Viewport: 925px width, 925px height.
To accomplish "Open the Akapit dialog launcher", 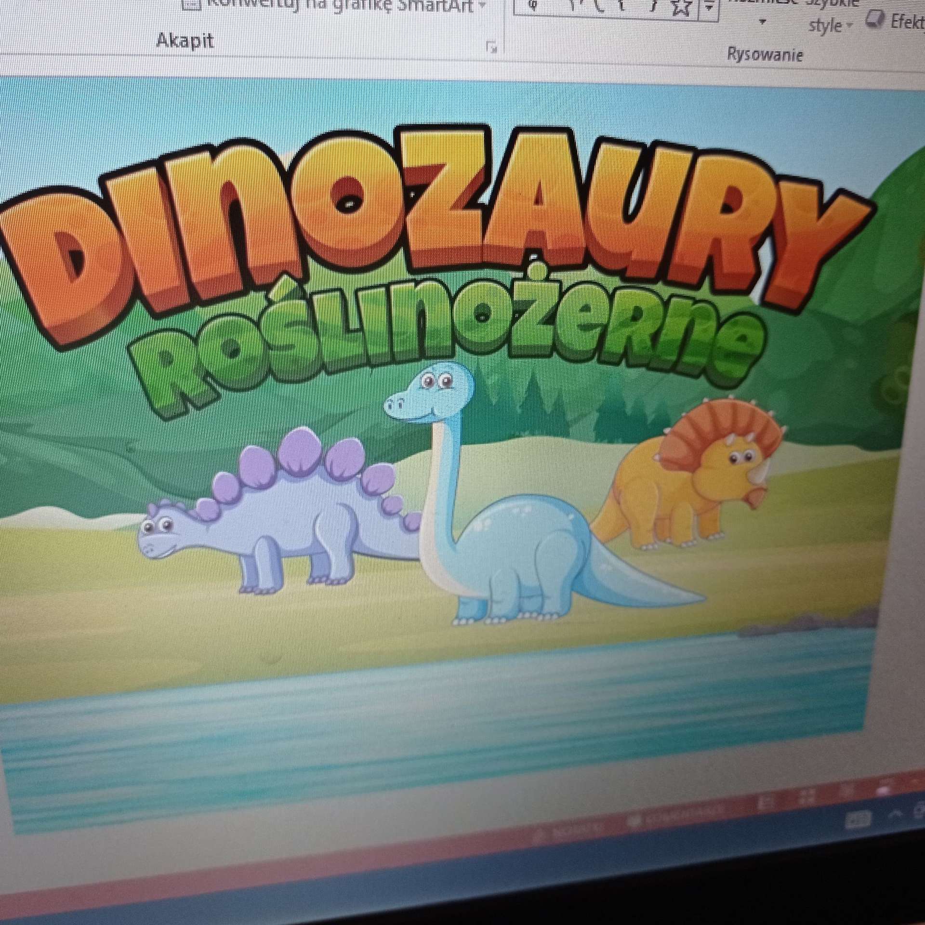I will click(x=491, y=48).
